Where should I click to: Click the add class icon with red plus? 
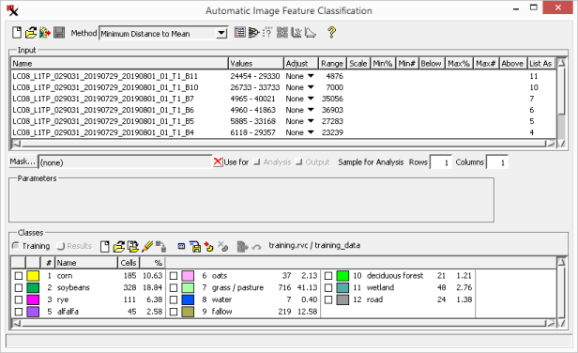209,246
